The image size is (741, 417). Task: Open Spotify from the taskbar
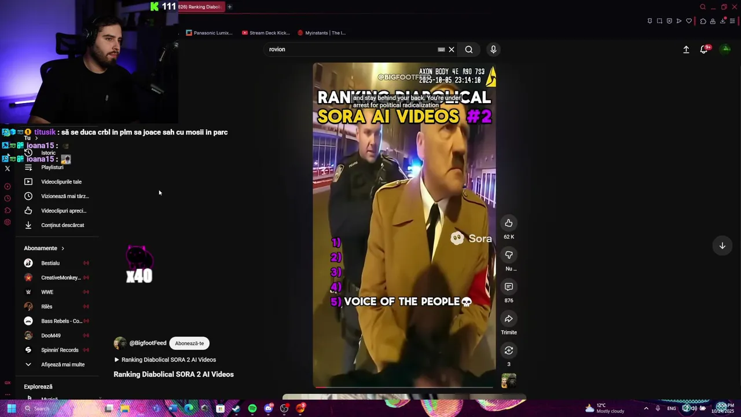pos(252,408)
